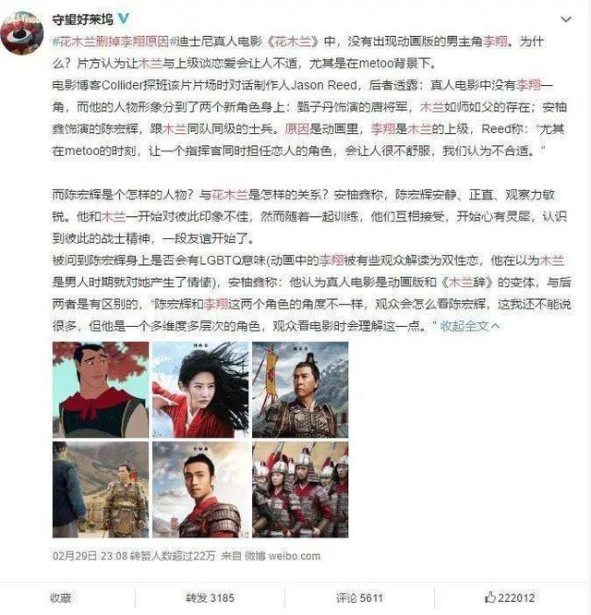Open the poster's profile avatar
This screenshot has width=591, height=615.
(22, 33)
